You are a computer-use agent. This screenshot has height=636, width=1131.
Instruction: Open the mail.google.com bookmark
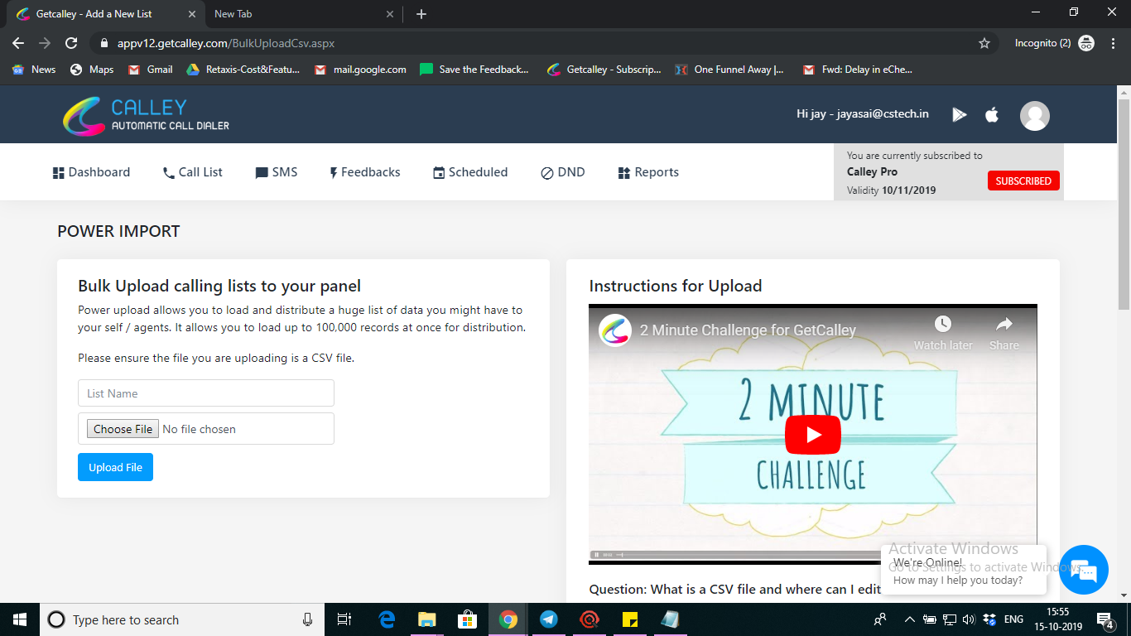pos(360,70)
